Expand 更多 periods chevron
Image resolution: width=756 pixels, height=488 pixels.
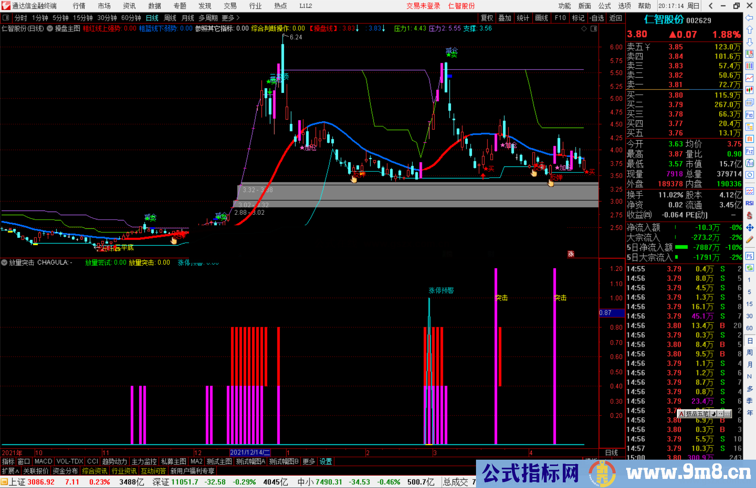pyautogui.click(x=238, y=18)
